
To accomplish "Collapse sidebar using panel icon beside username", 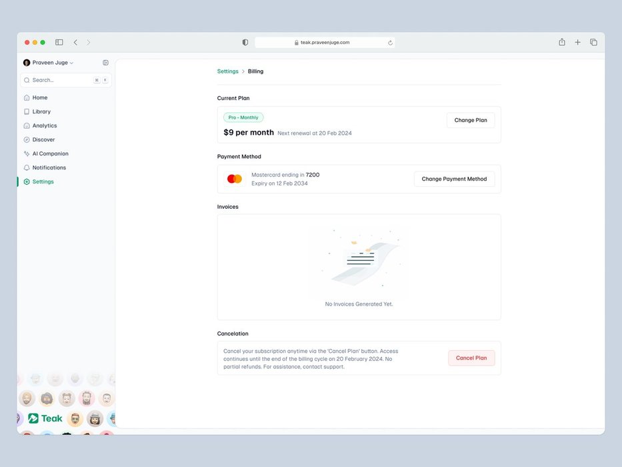I will click(x=105, y=63).
